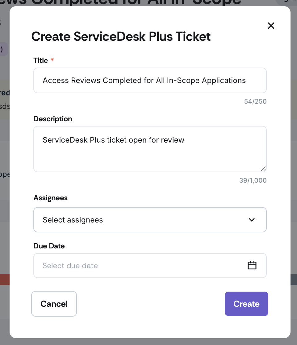Open the calendar icon for due date
The height and width of the screenshot is (345, 297).
(x=252, y=265)
